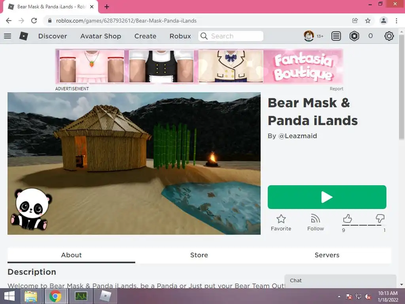
Task: Go forward in browser
Action: click(21, 21)
